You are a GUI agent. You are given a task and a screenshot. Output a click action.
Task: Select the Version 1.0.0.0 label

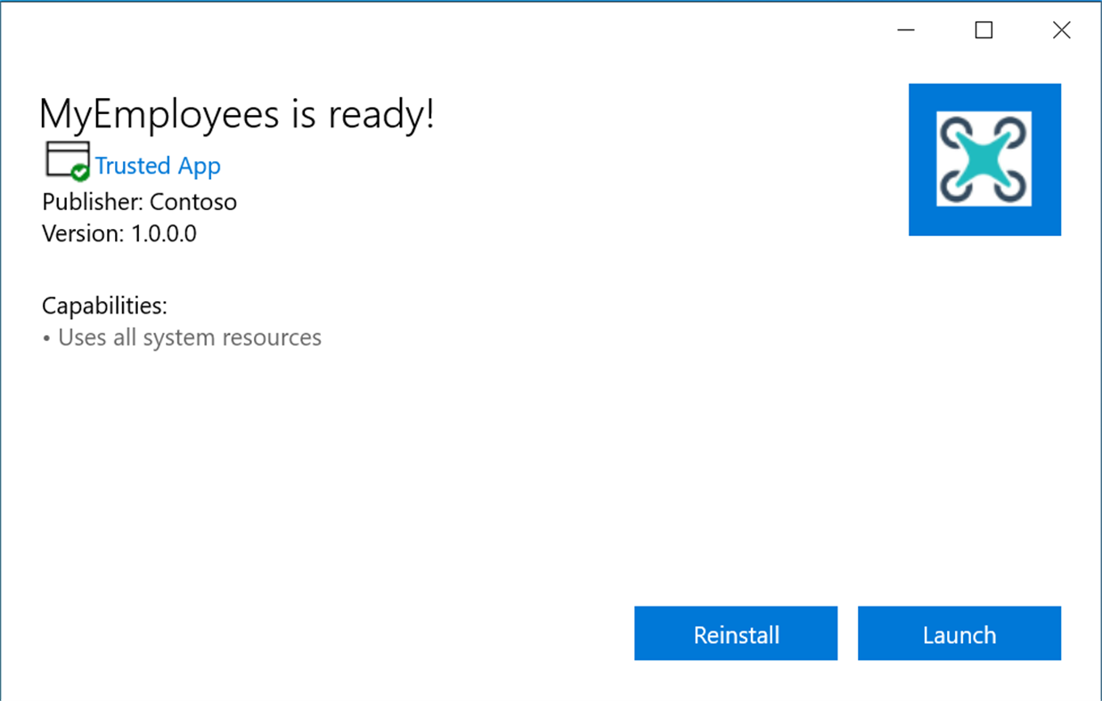118,233
